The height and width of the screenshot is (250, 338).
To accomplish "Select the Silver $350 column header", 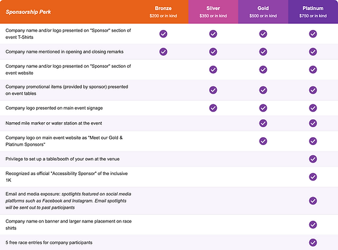I will pos(213,11).
